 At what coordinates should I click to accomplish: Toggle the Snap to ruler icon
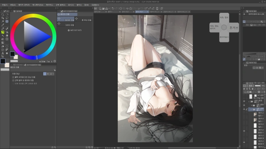click(146, 8)
